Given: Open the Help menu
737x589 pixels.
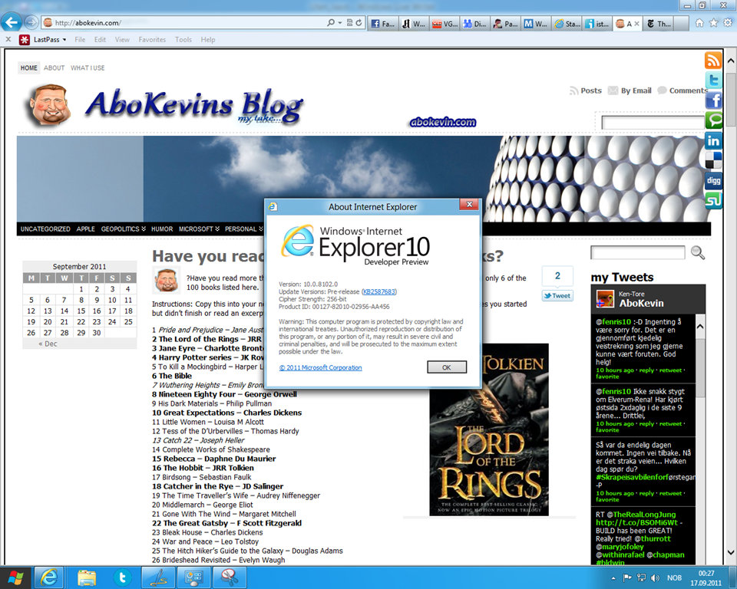Looking at the screenshot, I should [x=208, y=39].
